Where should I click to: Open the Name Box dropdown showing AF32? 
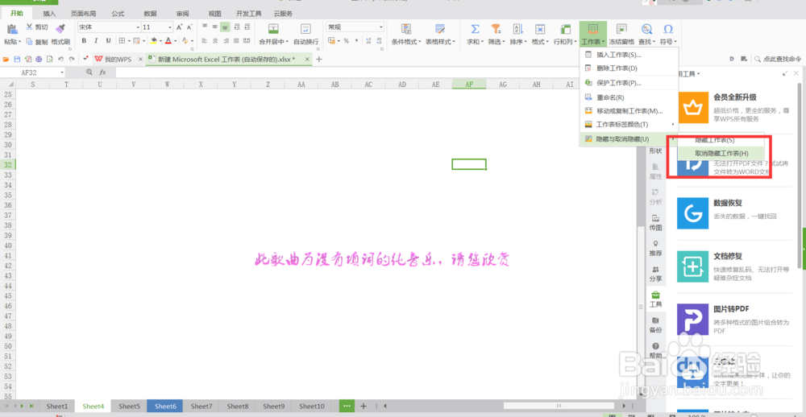(62, 72)
